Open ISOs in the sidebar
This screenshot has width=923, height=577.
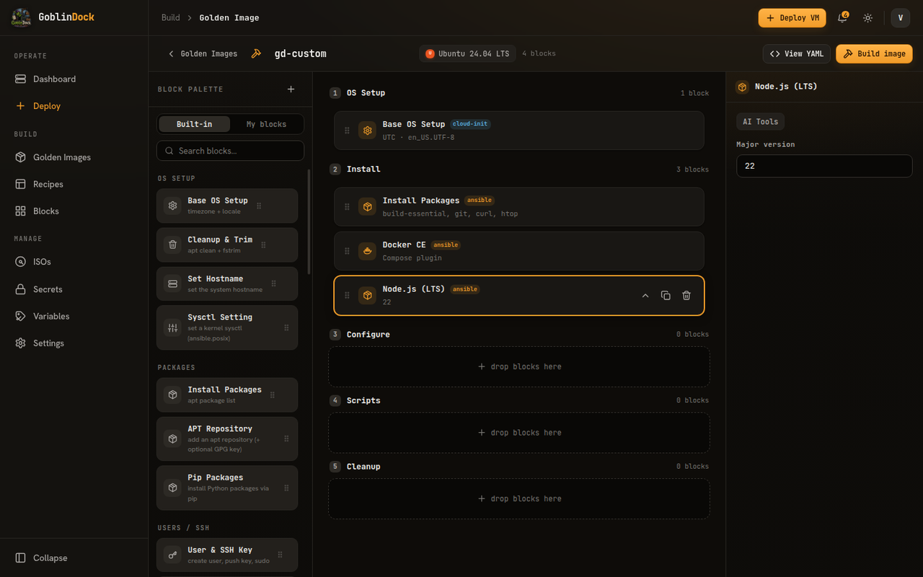tap(74, 262)
